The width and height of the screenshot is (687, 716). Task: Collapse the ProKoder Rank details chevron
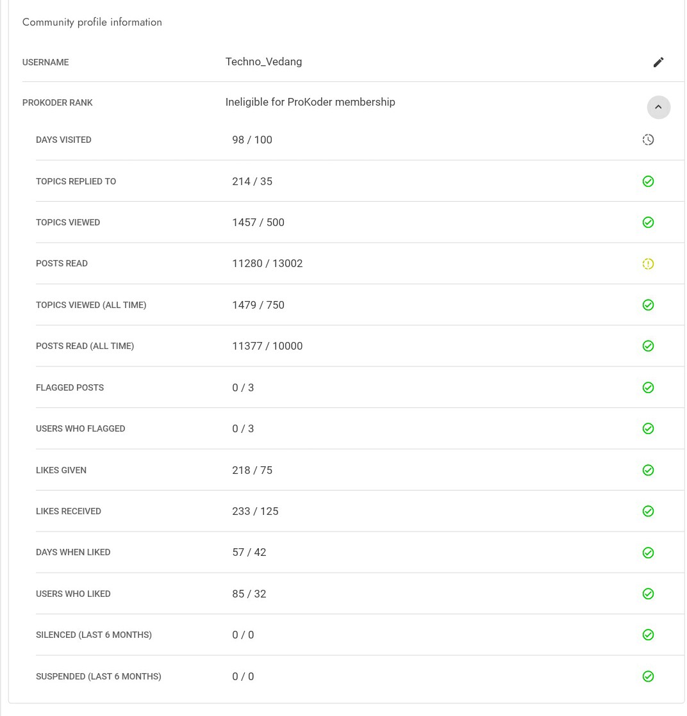658,107
